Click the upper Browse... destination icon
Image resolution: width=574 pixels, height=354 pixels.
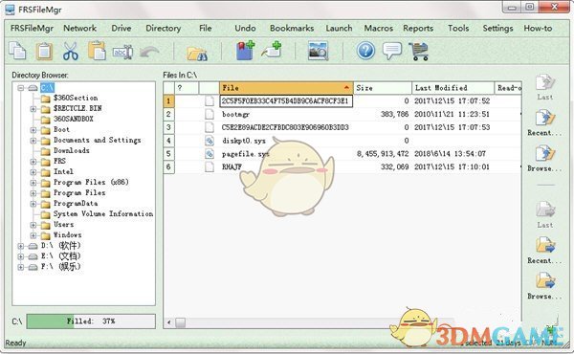click(x=544, y=154)
